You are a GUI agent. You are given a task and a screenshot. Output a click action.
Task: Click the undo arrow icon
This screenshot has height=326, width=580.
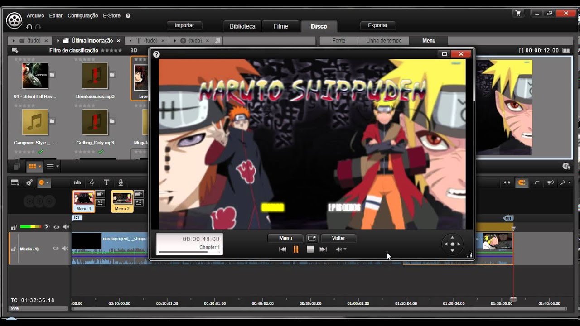[29, 27]
